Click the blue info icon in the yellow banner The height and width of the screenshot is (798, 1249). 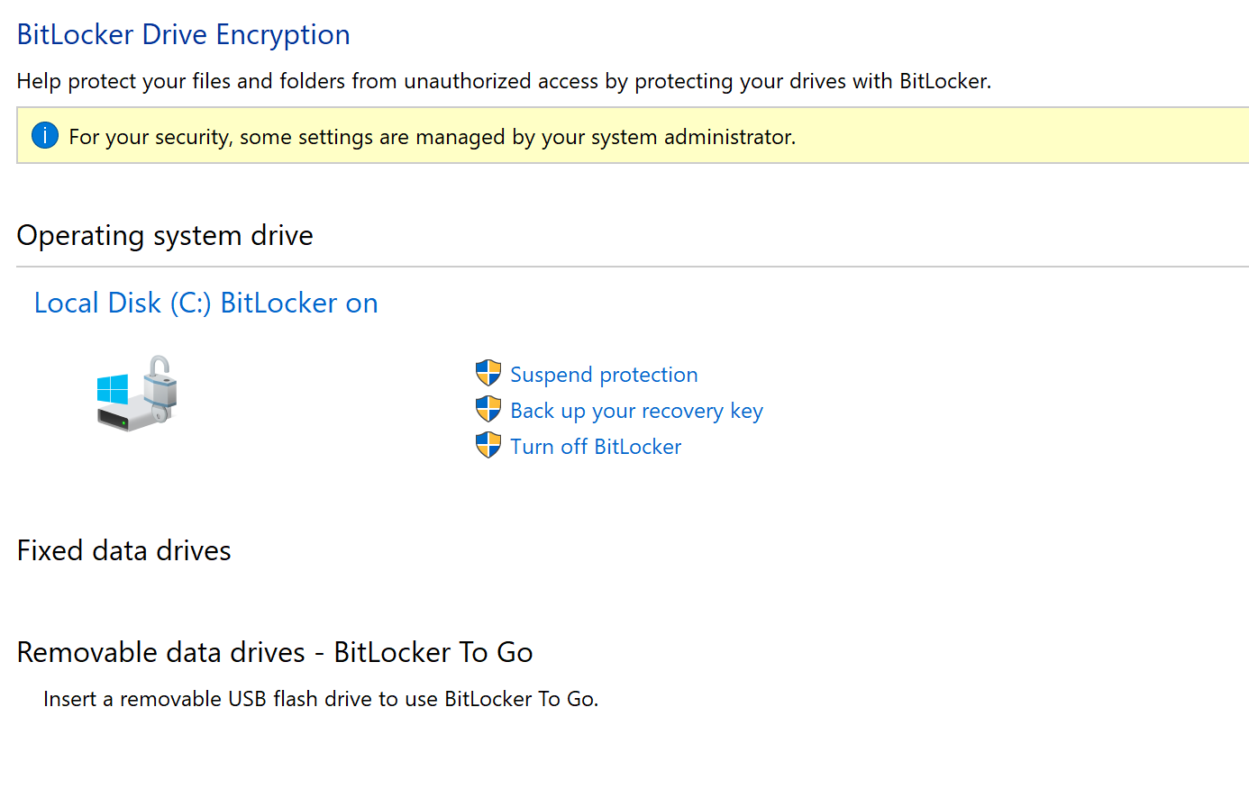(45, 136)
